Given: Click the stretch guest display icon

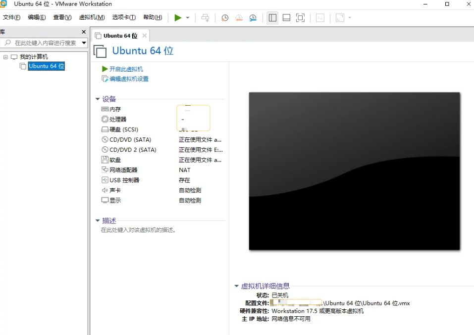Looking at the screenshot, I should point(340,18).
